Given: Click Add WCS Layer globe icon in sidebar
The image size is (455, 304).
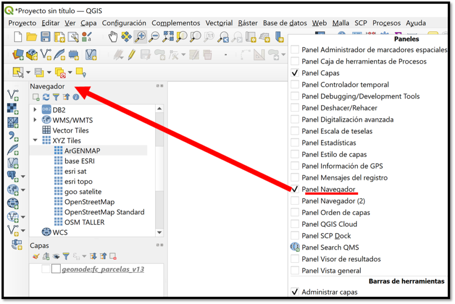Looking at the screenshot, I should (13, 203).
